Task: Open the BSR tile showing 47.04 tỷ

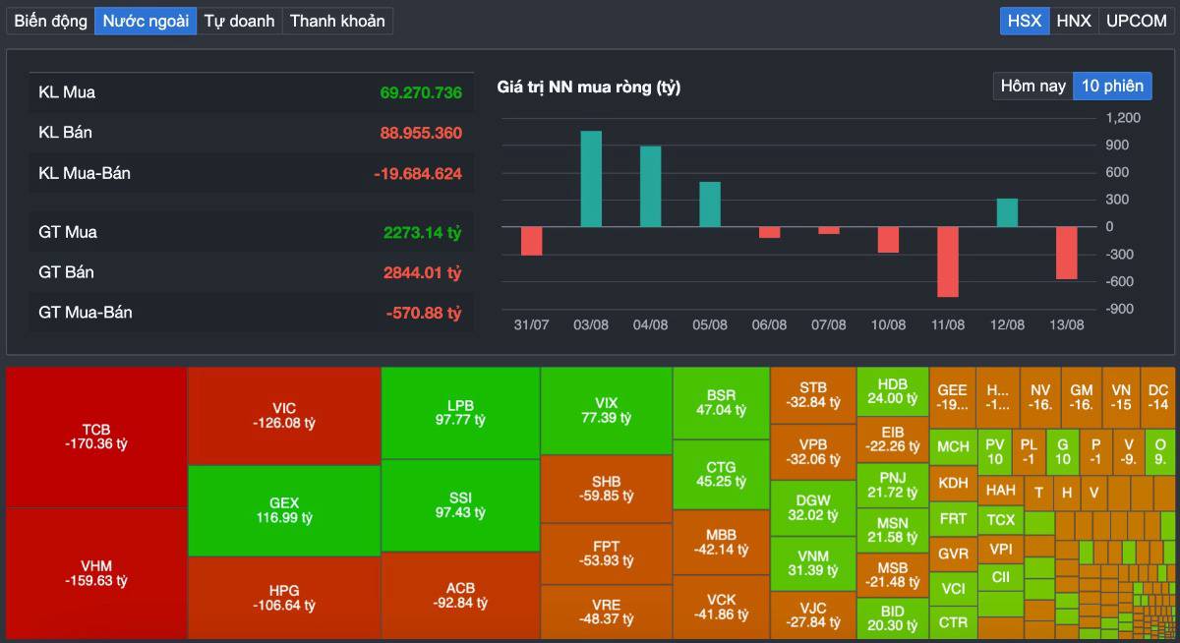Action: coord(722,403)
